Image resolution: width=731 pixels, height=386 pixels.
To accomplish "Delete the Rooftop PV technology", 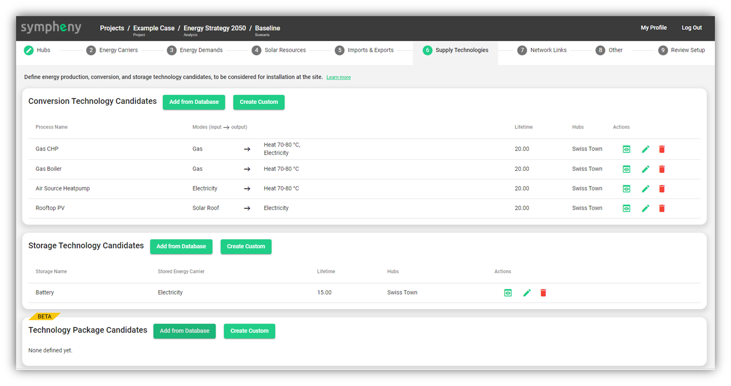I will [x=662, y=208].
